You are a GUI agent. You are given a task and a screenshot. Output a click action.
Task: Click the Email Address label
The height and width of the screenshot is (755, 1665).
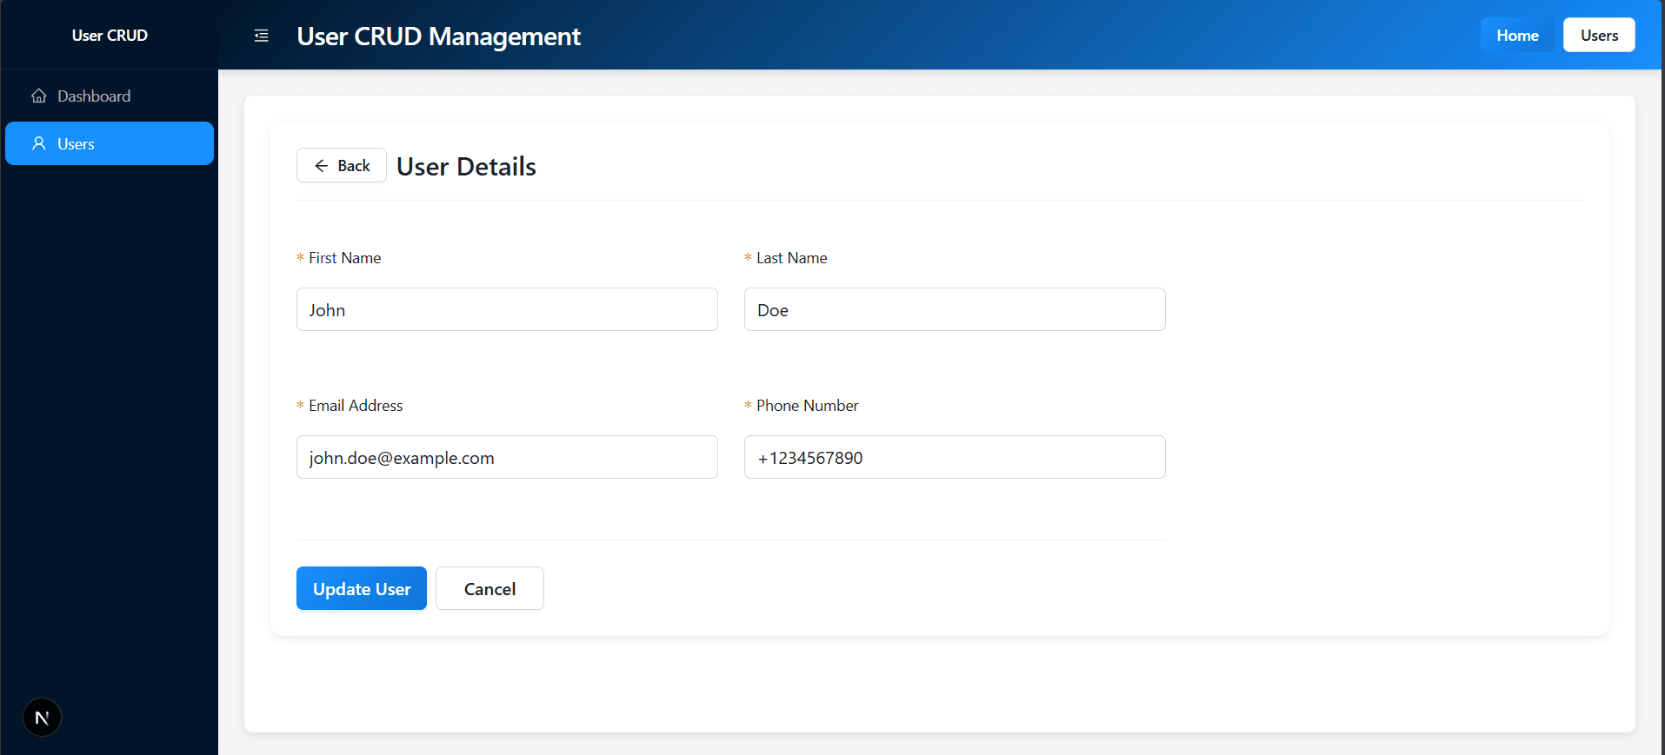(356, 406)
